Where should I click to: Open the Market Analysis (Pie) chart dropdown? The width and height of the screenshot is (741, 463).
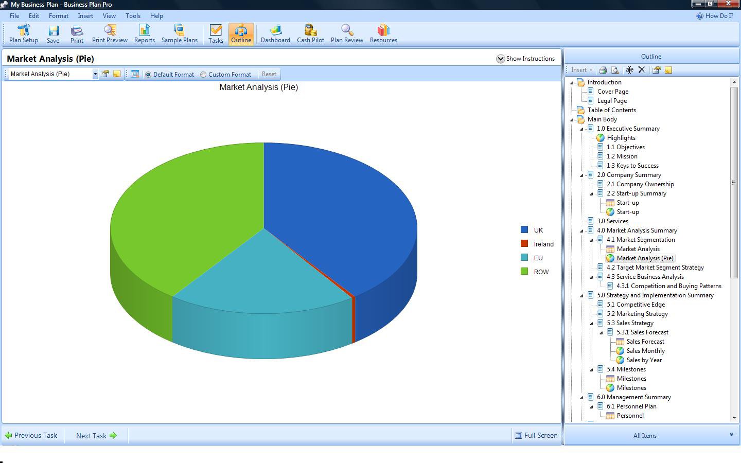click(95, 74)
